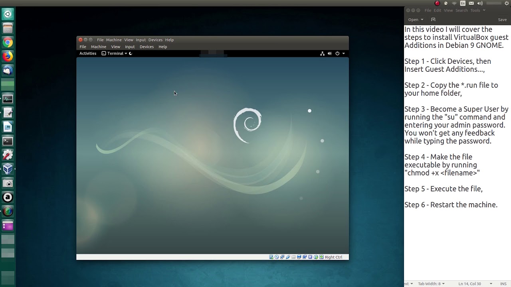This screenshot has height=287, width=511.
Task: Open Activities in the Debian guest top bar
Action: pyautogui.click(x=88, y=53)
